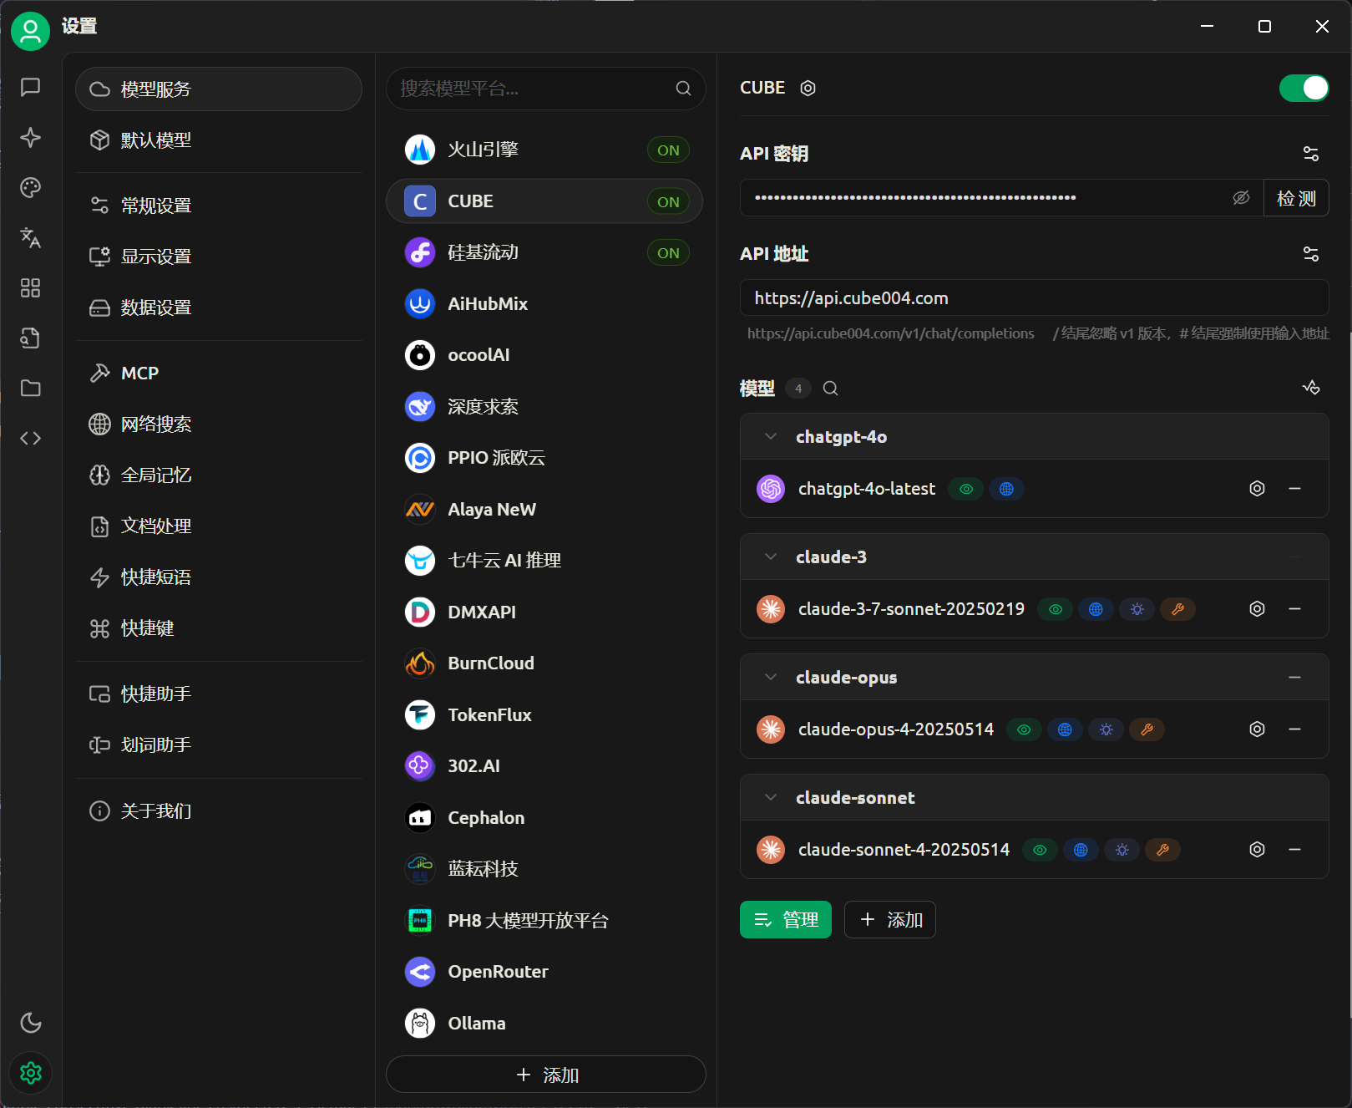Click the search icon in platform search box
Image resolution: width=1352 pixels, height=1108 pixels.
click(683, 89)
